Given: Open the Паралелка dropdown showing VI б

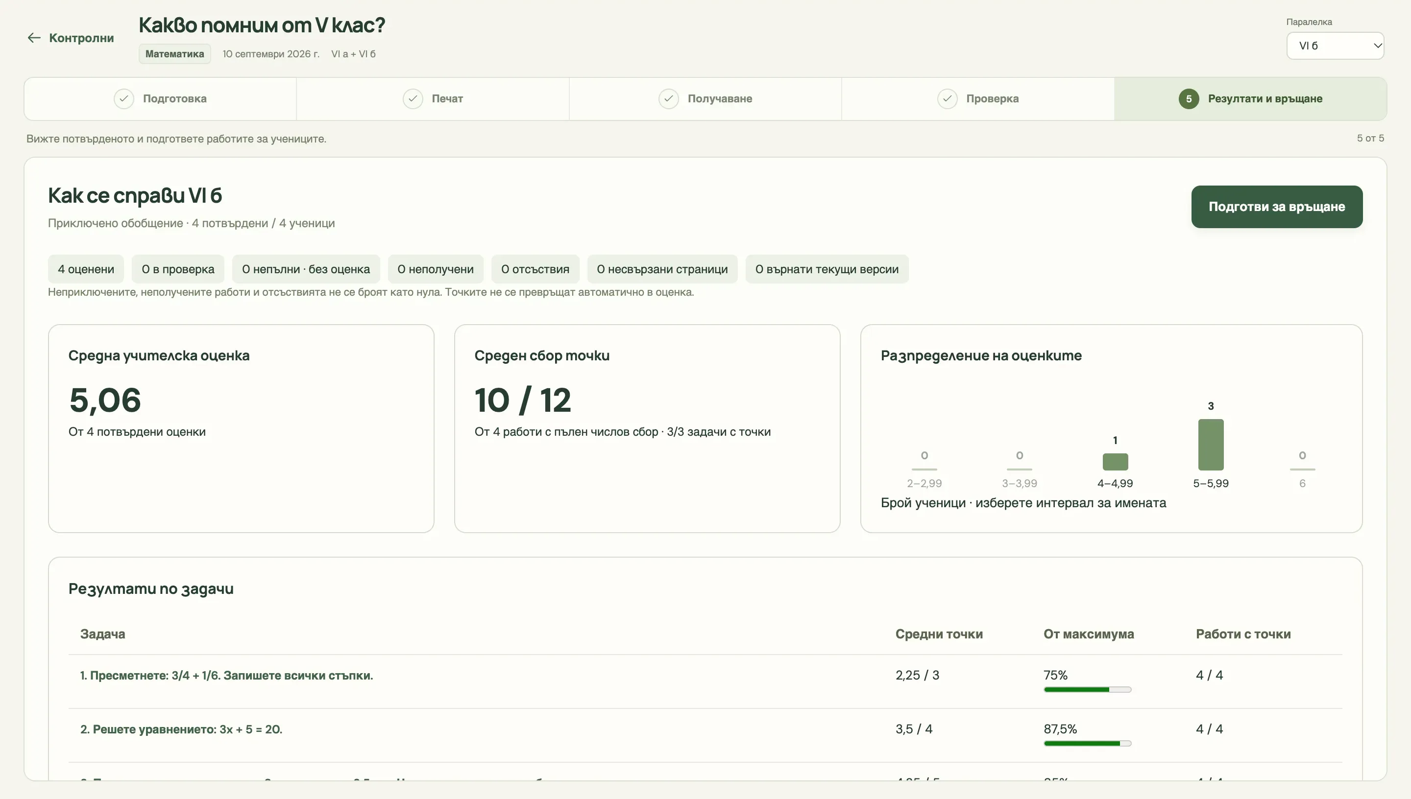Looking at the screenshot, I should point(1335,46).
